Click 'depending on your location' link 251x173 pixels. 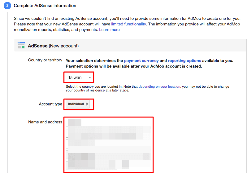coord(159,86)
